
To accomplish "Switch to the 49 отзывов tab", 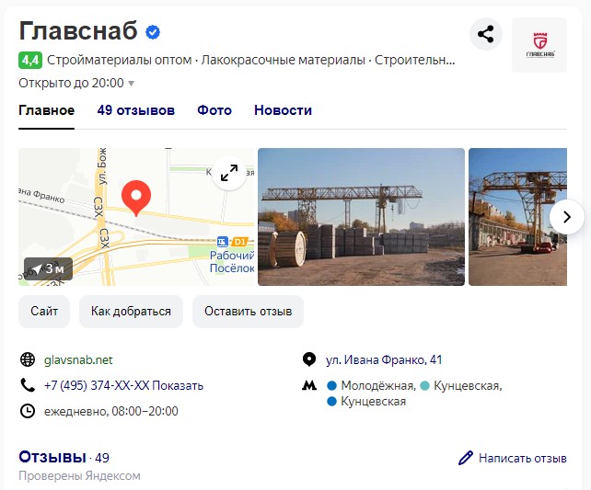I will pyautogui.click(x=135, y=110).
